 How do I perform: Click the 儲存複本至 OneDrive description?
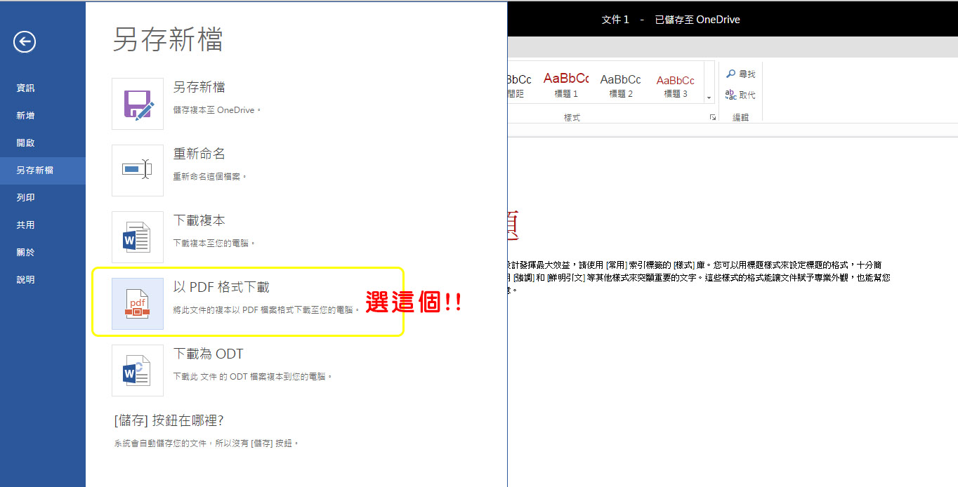217,110
